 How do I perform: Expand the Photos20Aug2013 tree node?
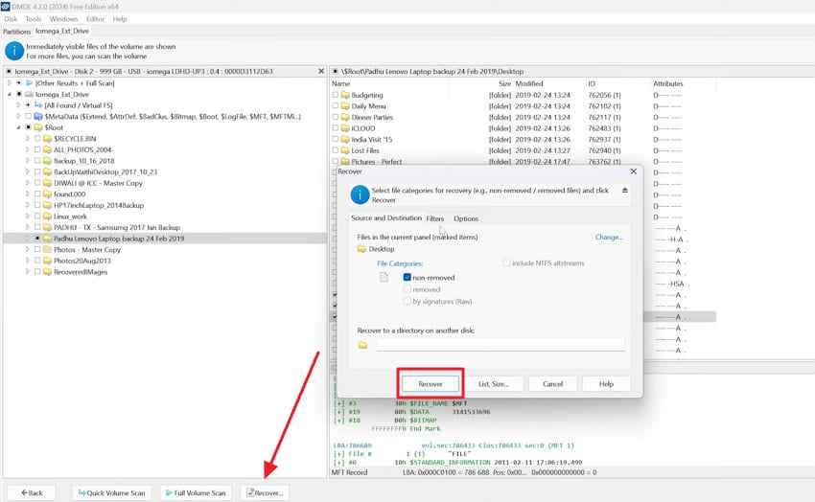[28, 261]
